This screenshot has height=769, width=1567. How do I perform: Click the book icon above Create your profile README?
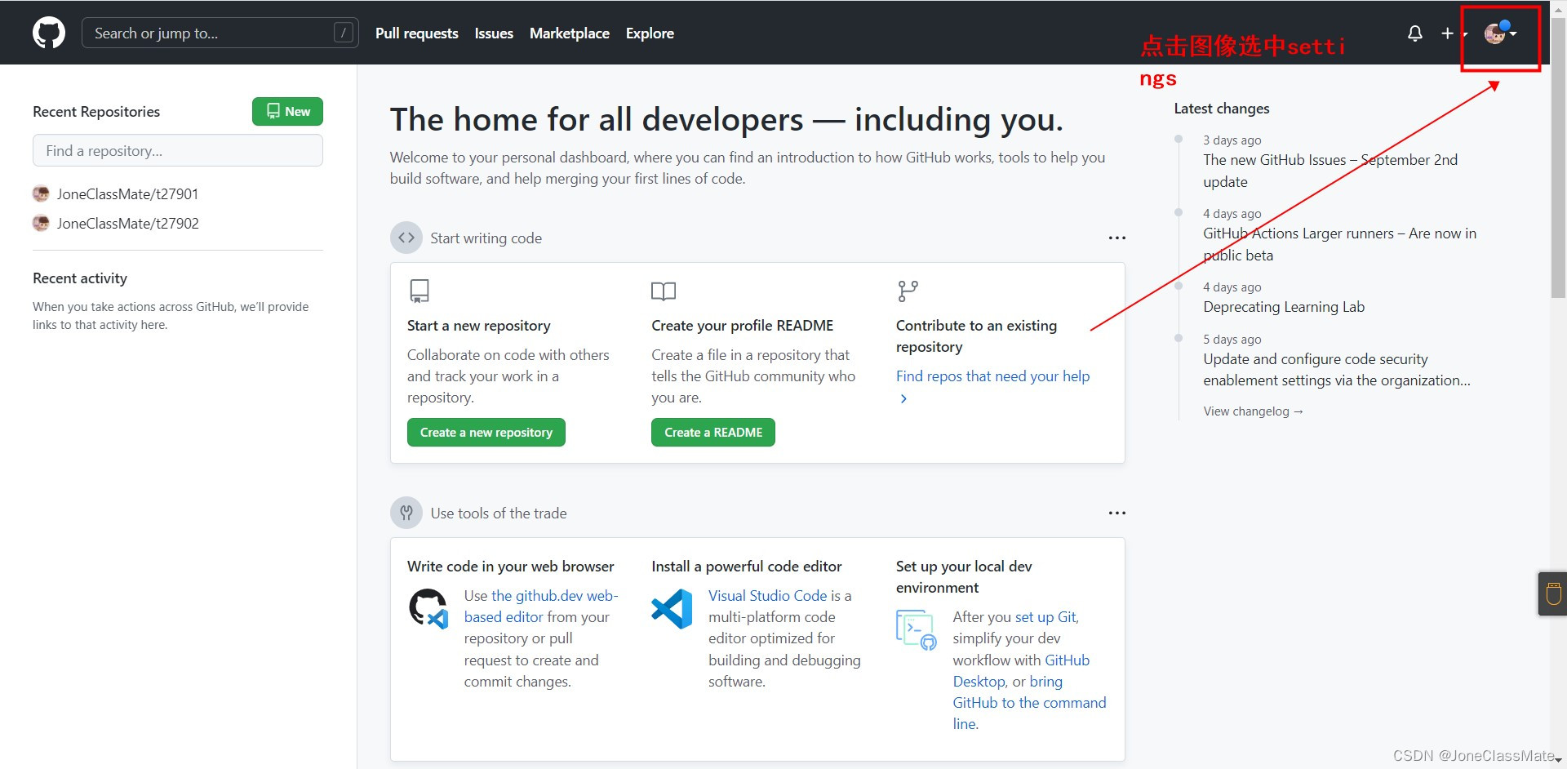[x=664, y=291]
